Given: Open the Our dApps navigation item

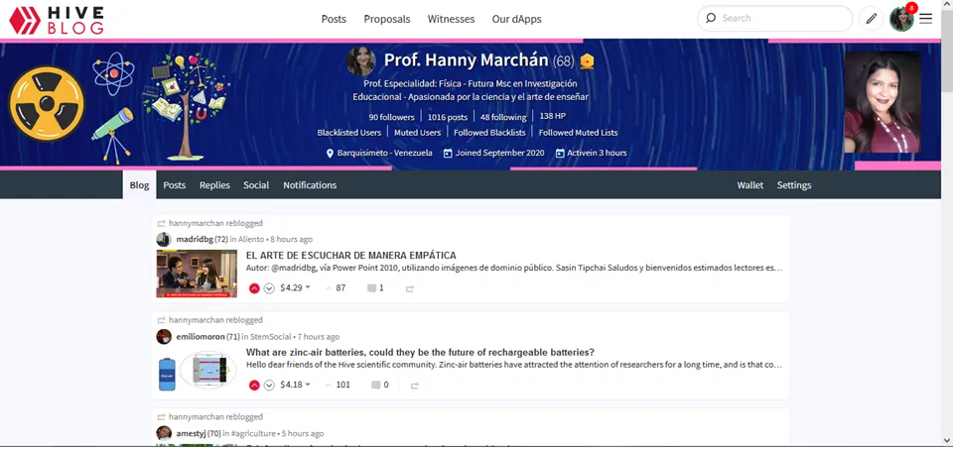Looking at the screenshot, I should [516, 19].
